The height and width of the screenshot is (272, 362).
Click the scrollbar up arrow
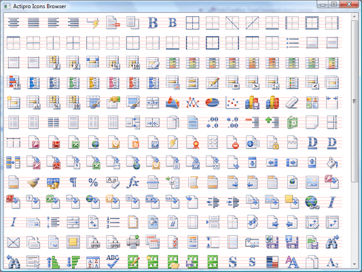[354, 16]
